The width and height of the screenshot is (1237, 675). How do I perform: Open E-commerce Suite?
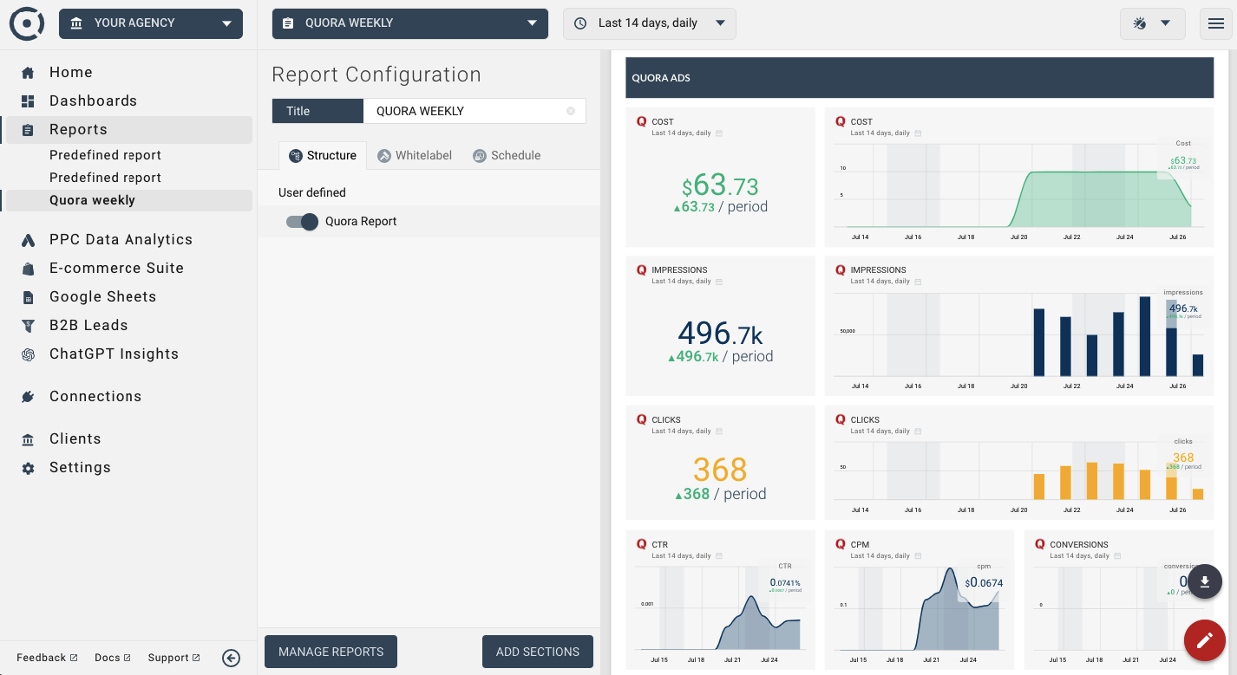pos(116,269)
